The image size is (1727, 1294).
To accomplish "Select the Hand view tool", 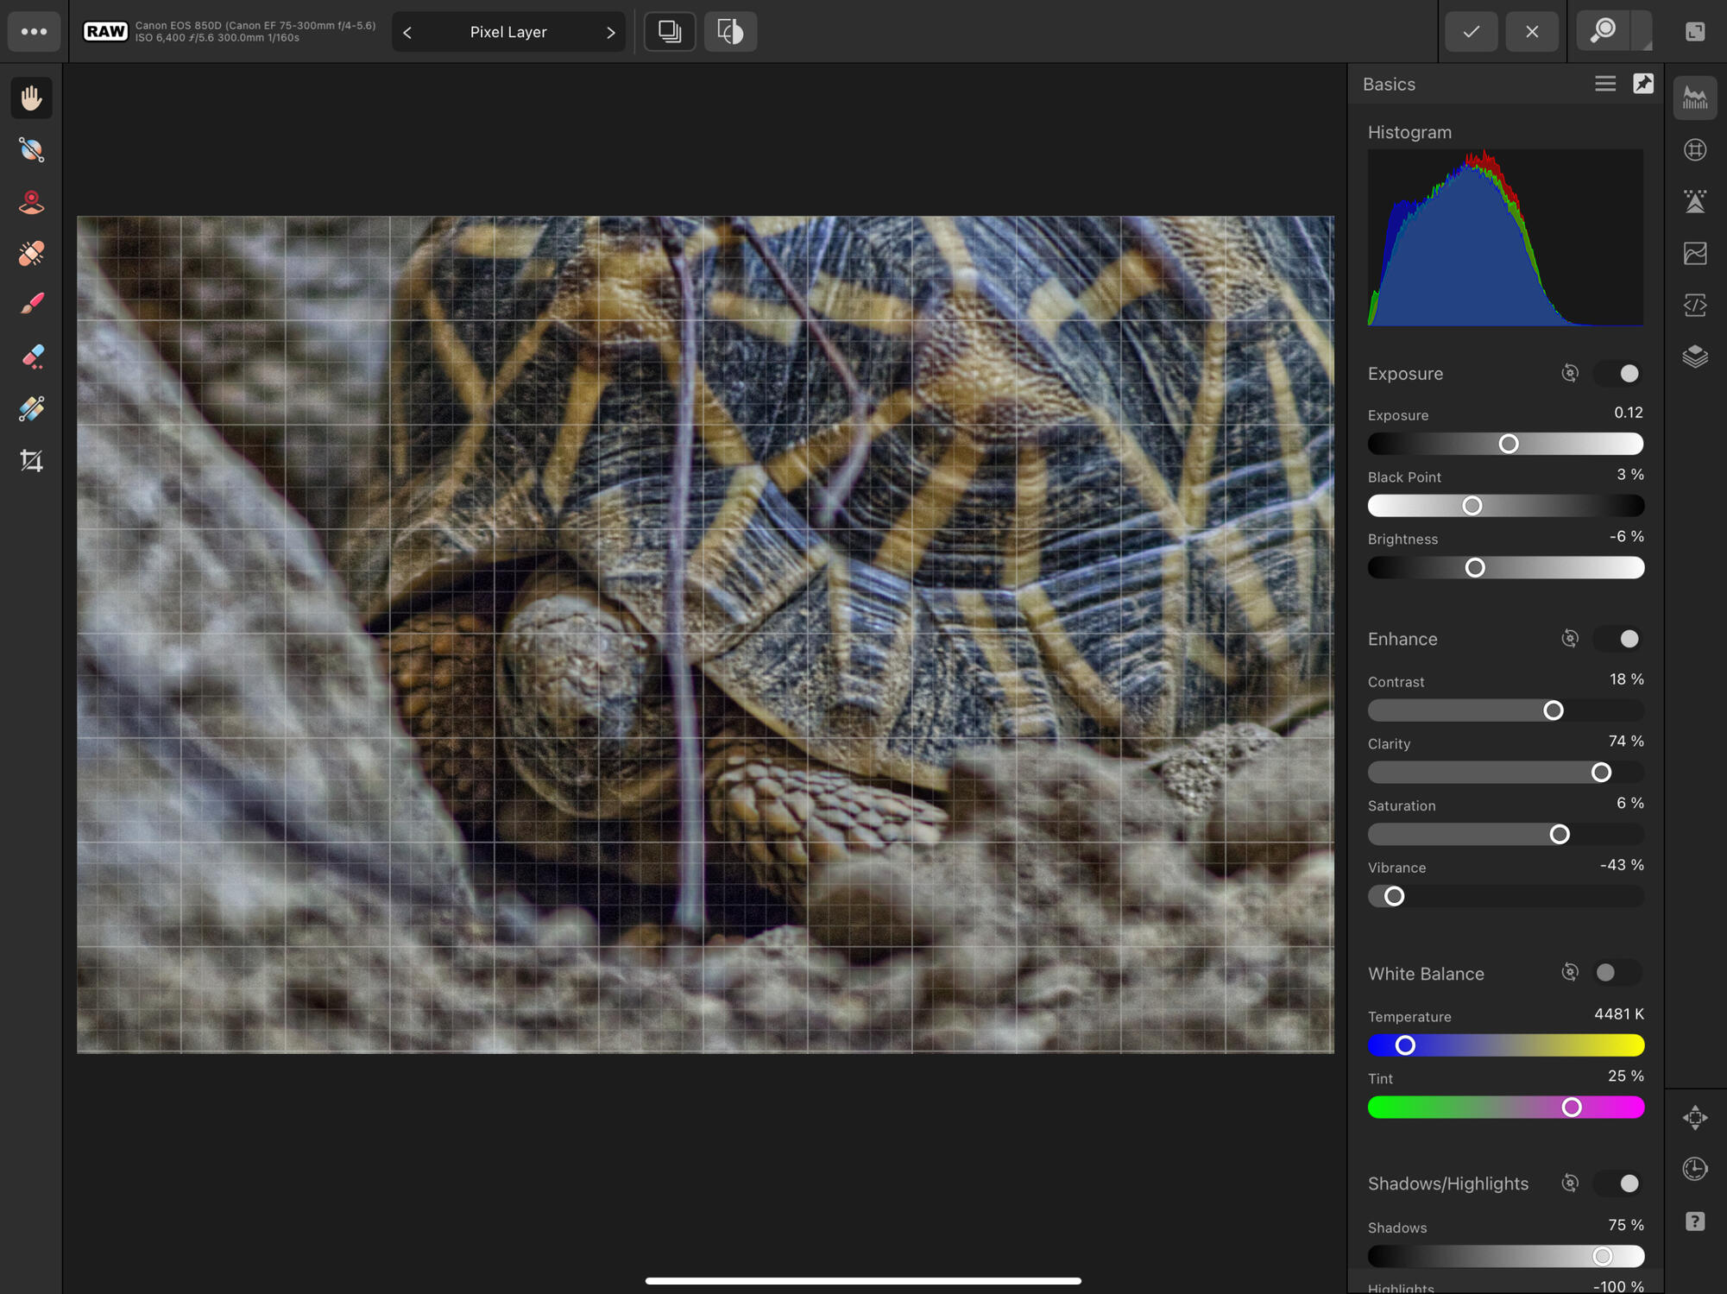I will click(32, 98).
